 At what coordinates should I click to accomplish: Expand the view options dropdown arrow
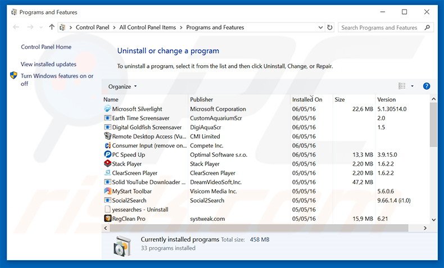coord(413,86)
